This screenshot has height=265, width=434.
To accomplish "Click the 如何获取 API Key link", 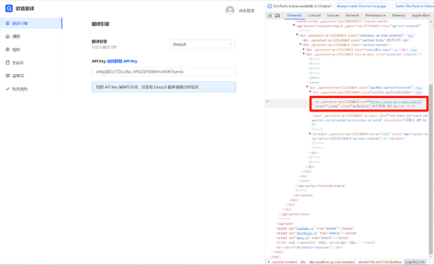I will point(121,61).
